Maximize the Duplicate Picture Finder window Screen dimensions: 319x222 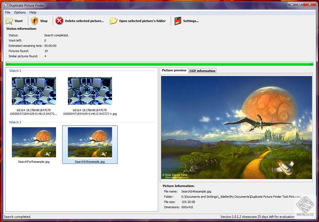(299, 4)
